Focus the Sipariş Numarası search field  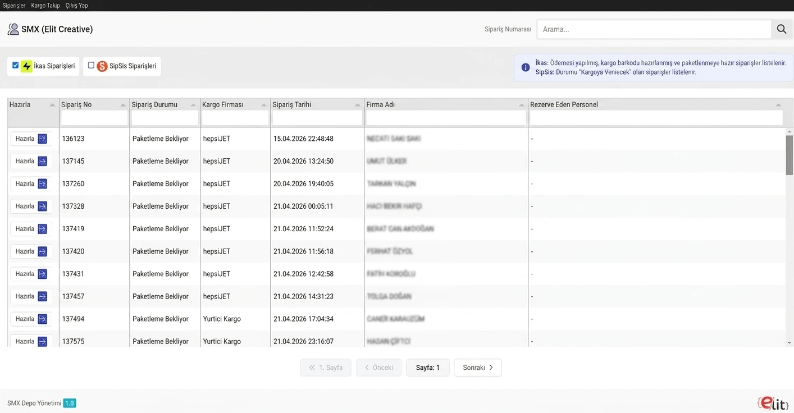(x=654, y=29)
